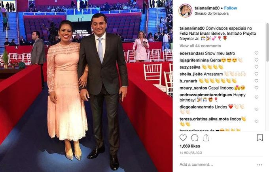Like suzy.ssilva's comment heart
This screenshot has width=269, height=172.
coord(256,67)
